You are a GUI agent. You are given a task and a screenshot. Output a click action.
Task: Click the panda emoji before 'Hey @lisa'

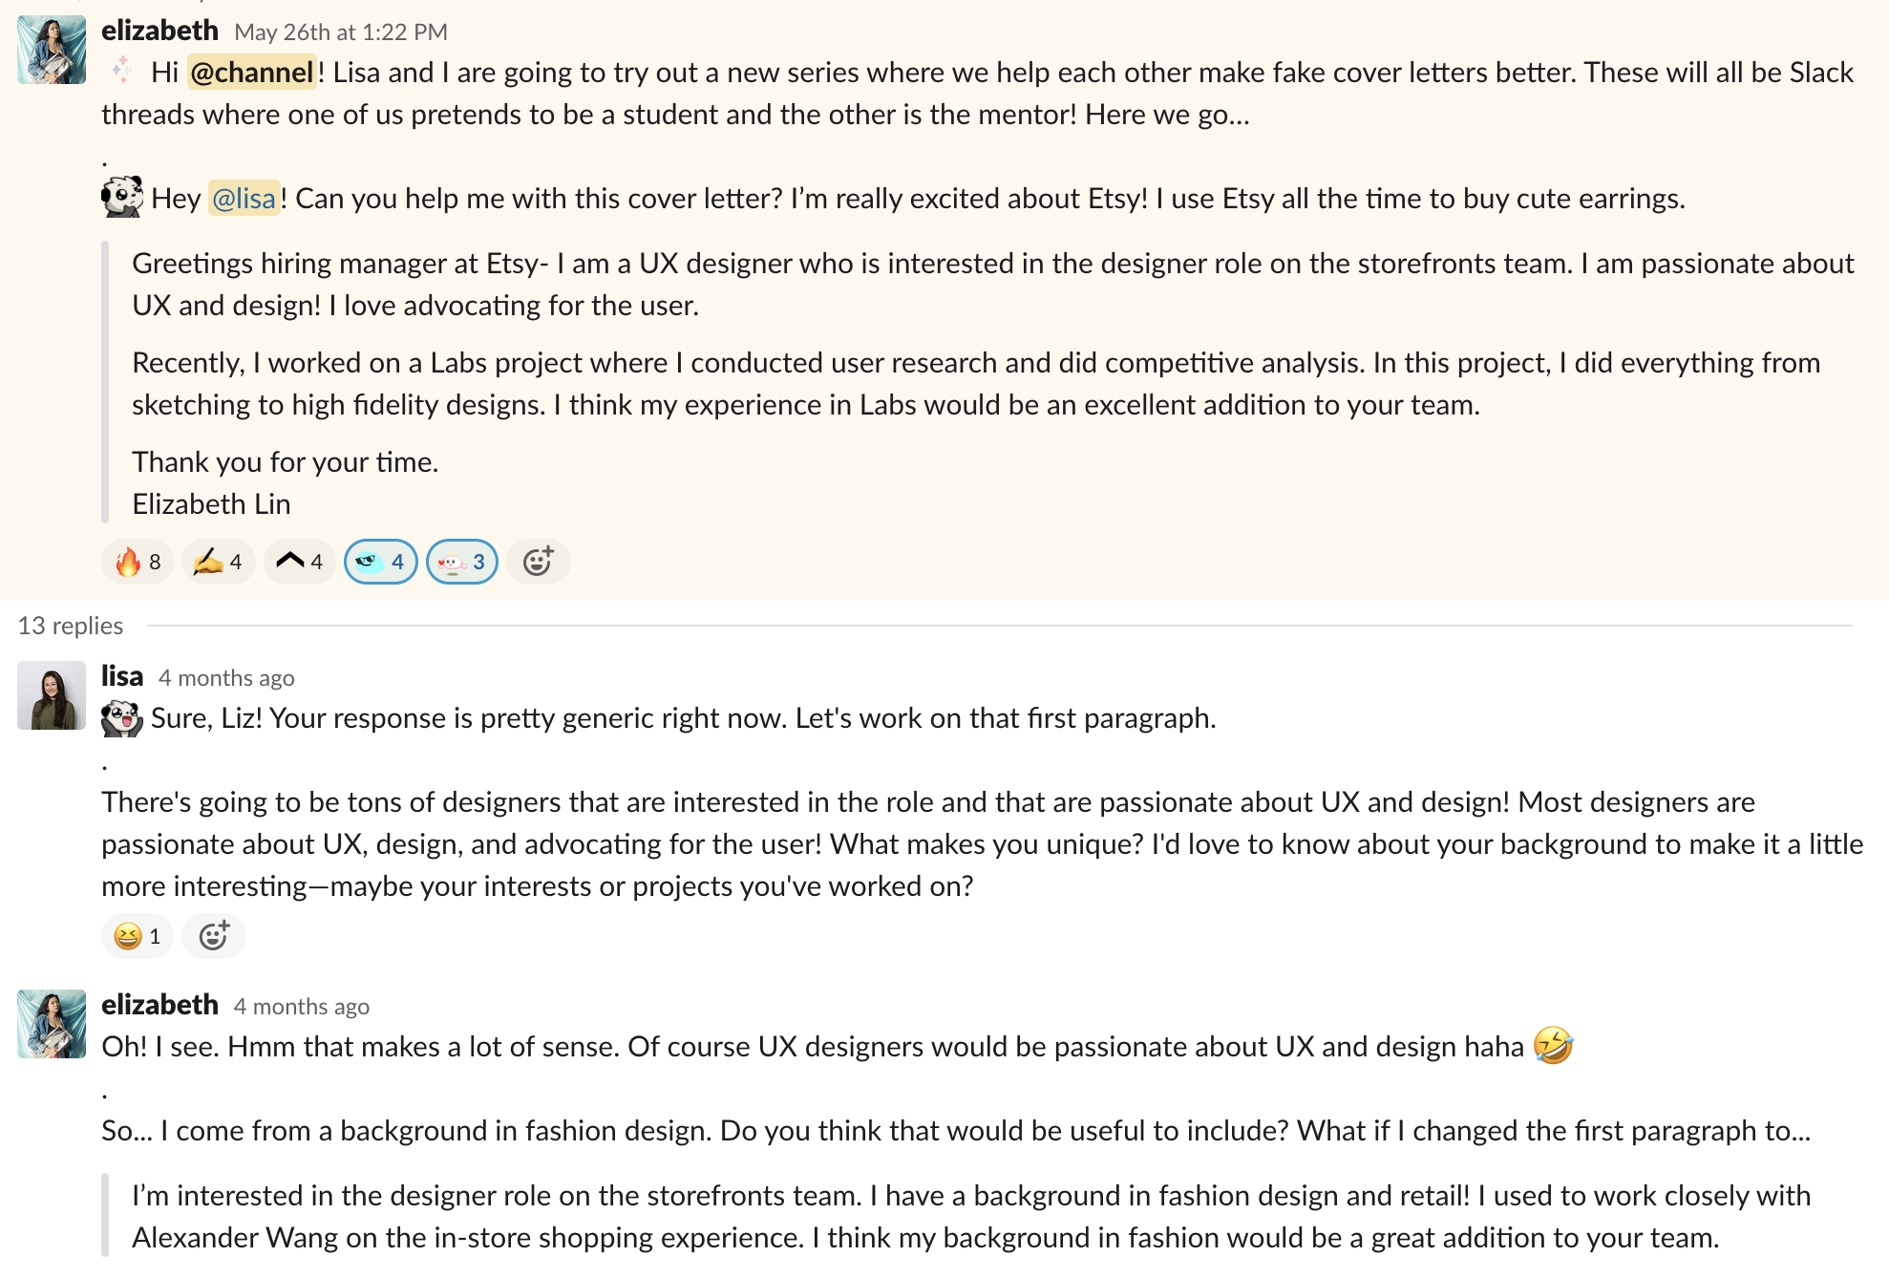[x=122, y=198]
